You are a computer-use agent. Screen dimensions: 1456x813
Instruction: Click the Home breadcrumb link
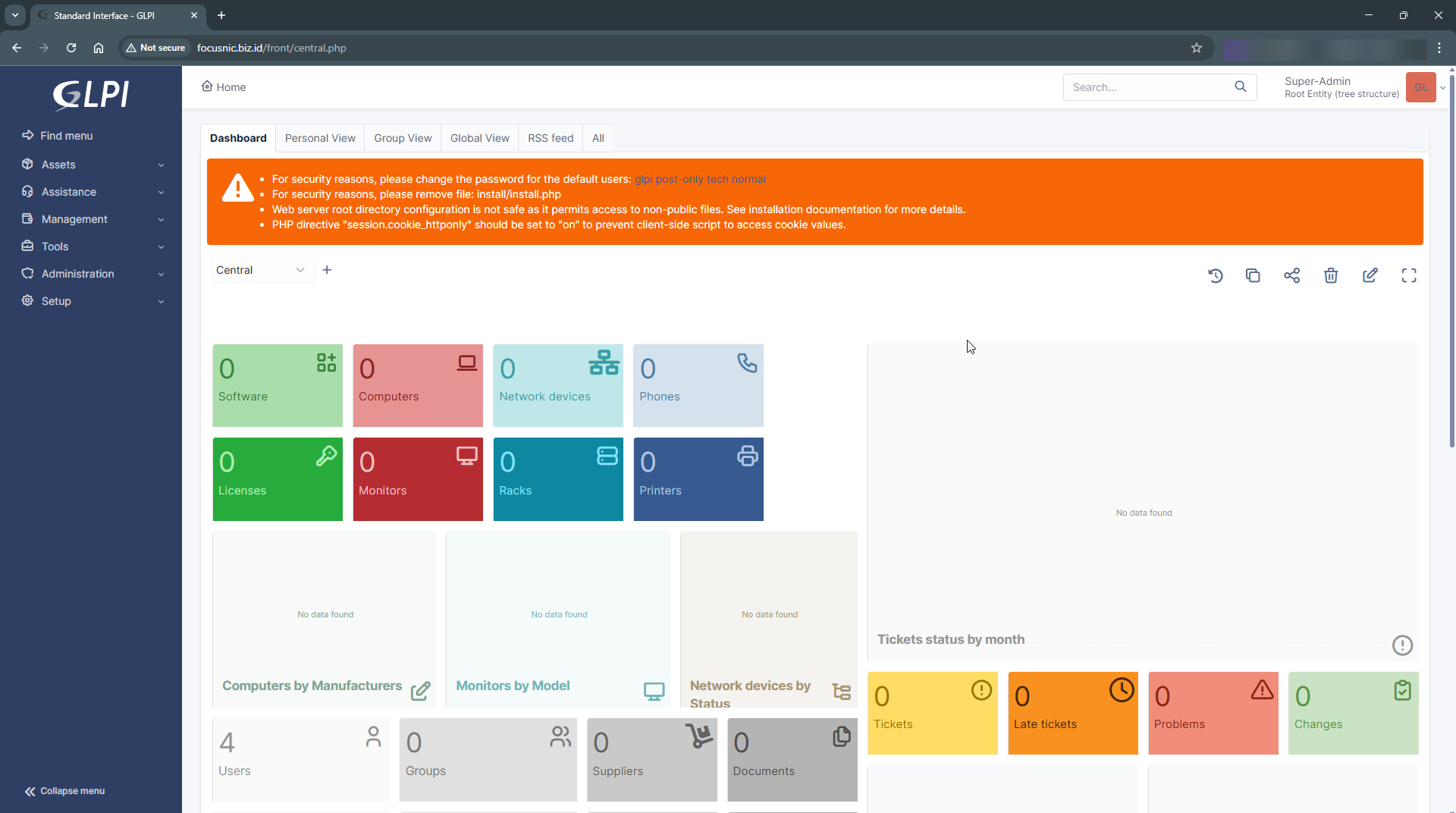pos(224,87)
